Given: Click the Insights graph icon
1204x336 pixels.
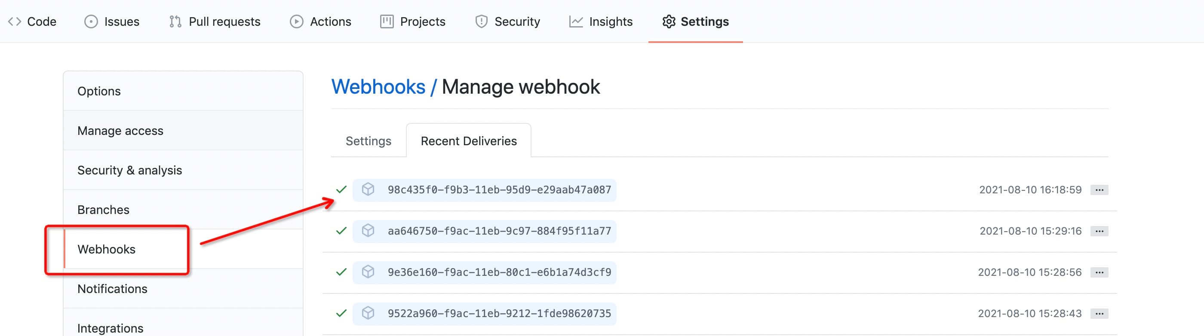Looking at the screenshot, I should (x=576, y=21).
